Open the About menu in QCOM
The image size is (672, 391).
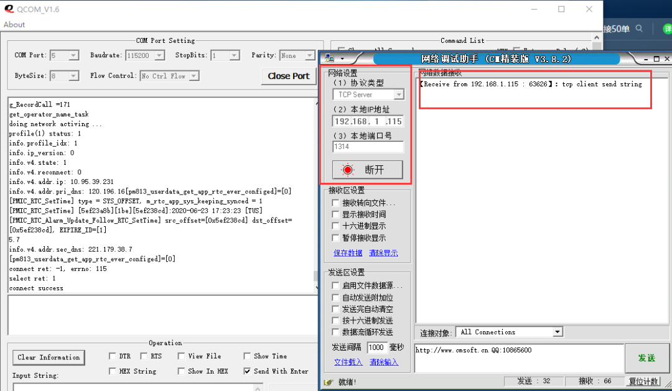tap(14, 24)
